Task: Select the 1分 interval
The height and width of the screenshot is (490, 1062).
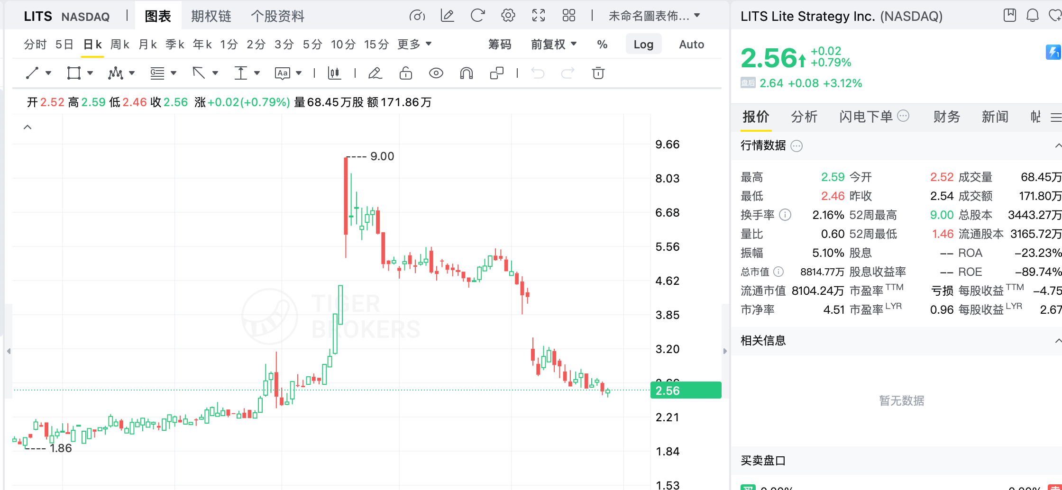Action: pyautogui.click(x=229, y=45)
